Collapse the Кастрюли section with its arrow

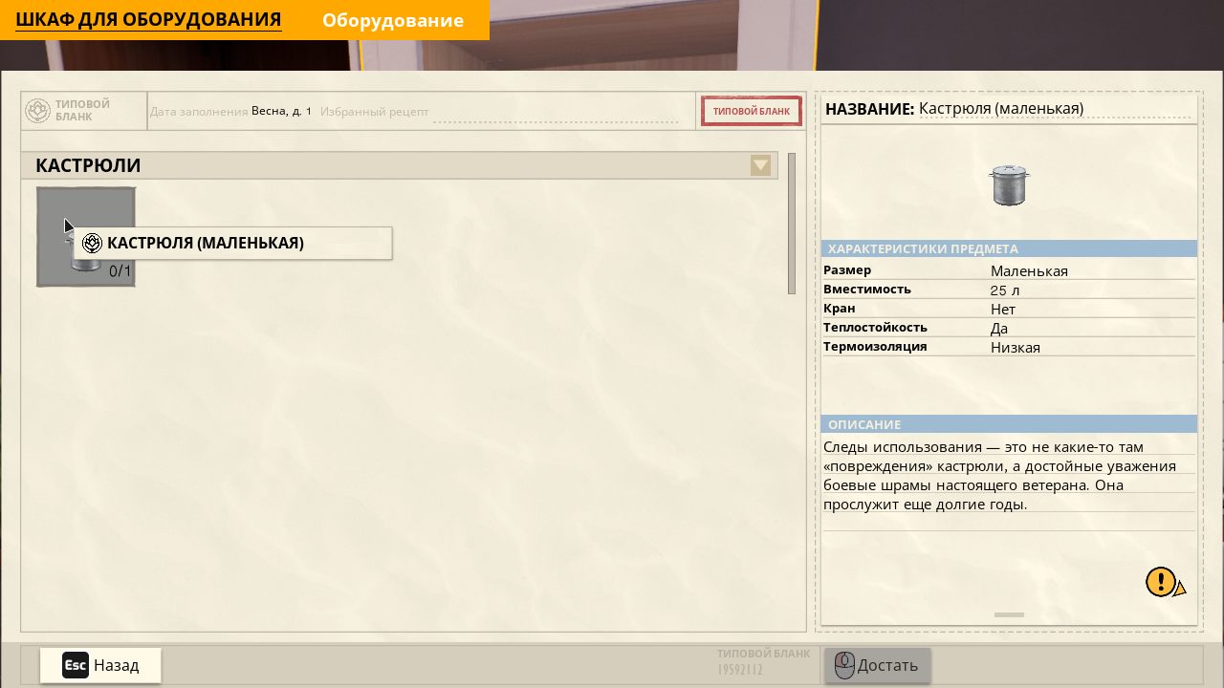(760, 165)
